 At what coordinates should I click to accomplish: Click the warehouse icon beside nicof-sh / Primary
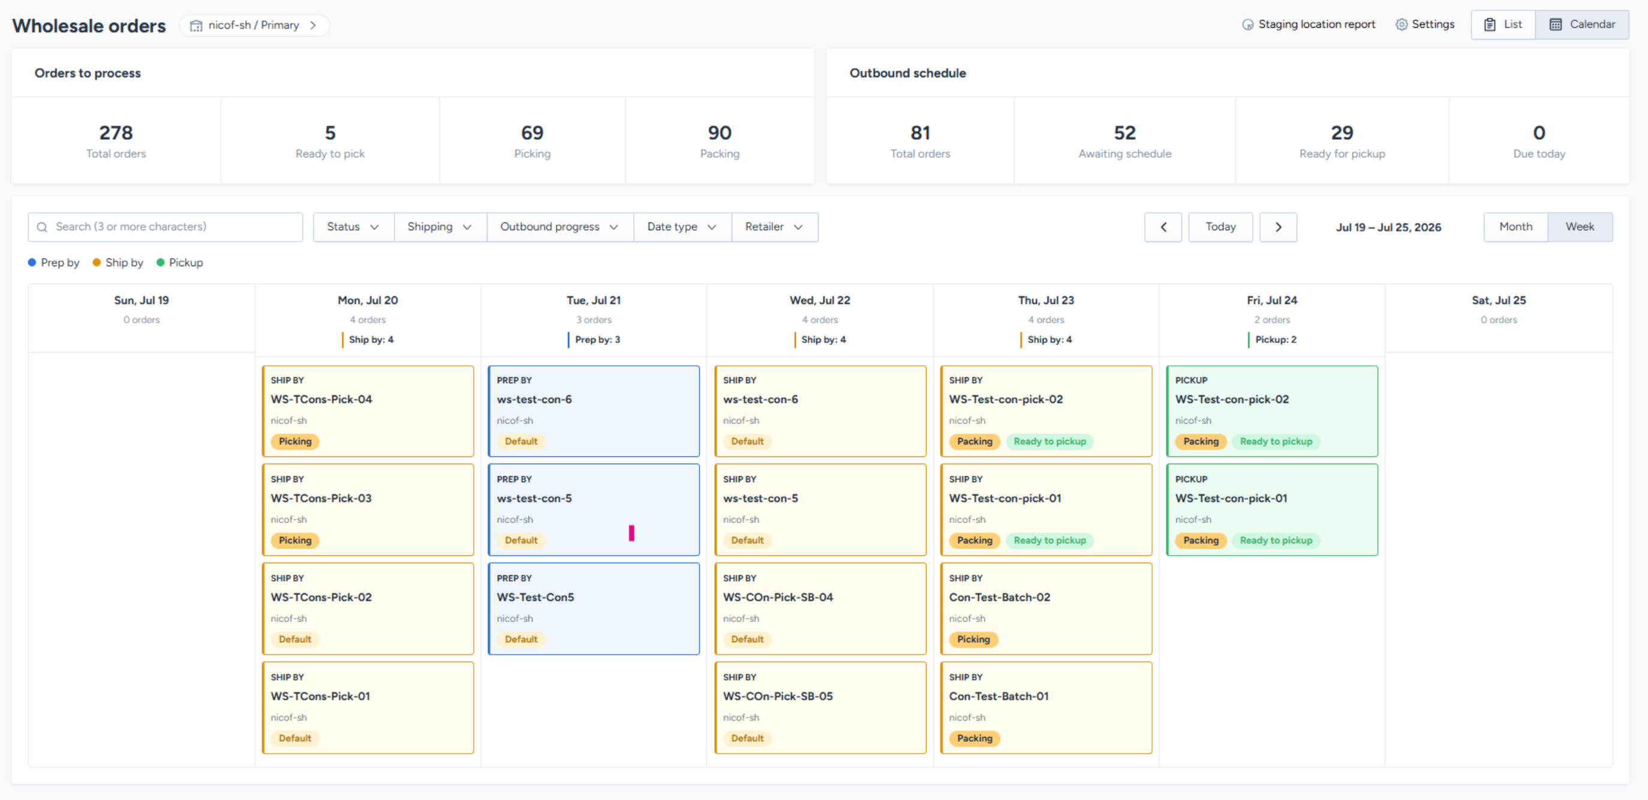coord(196,26)
